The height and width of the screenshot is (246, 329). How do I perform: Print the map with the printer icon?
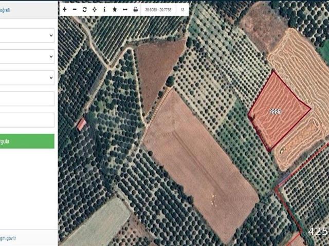click(136, 9)
